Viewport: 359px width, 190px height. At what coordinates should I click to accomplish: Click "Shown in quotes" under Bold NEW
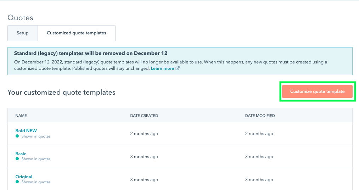point(36,136)
